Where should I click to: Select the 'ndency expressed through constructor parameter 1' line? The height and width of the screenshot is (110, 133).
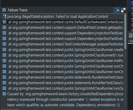(x=62, y=100)
